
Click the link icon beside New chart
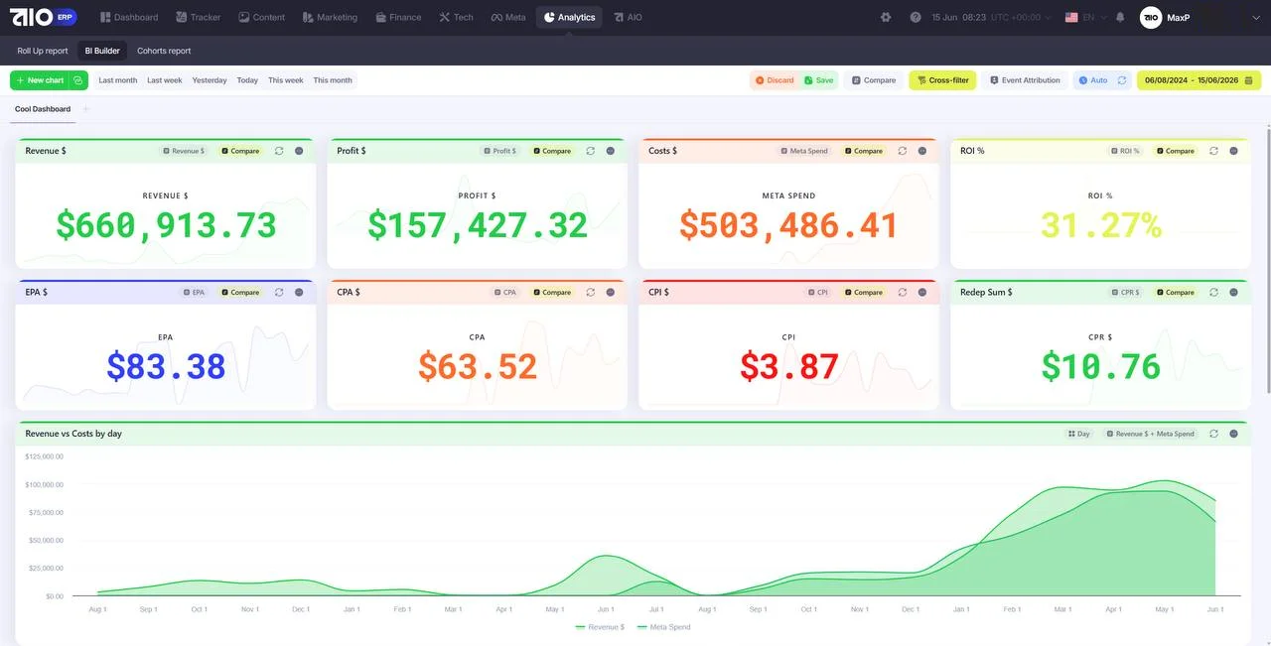point(78,80)
